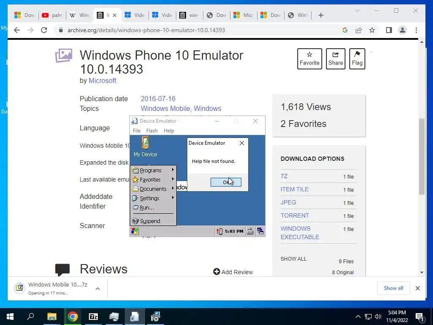The height and width of the screenshot is (325, 433).
Task: Expand the Programs submenu
Action: (153, 170)
